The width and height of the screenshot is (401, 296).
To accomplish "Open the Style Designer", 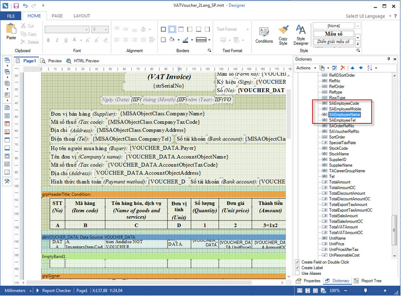I will (x=301, y=35).
